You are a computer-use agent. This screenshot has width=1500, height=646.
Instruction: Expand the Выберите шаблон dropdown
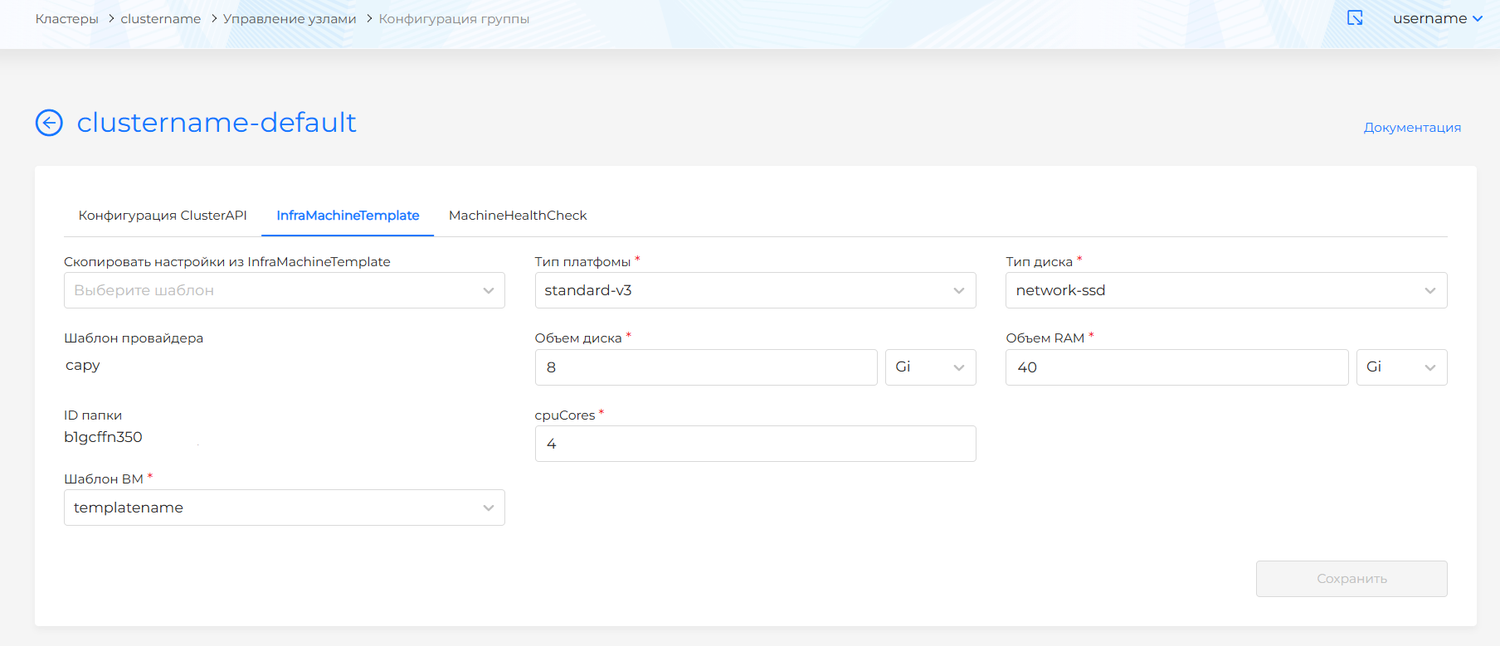284,290
